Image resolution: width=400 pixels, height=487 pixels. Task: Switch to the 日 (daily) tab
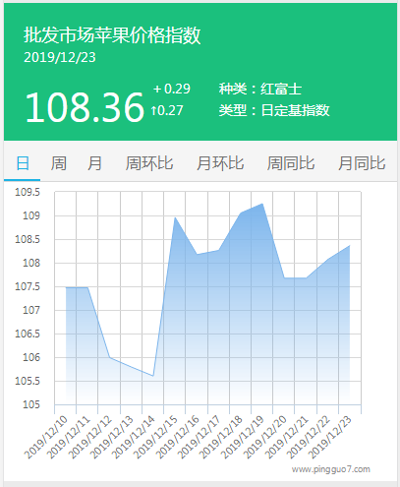pos(23,163)
